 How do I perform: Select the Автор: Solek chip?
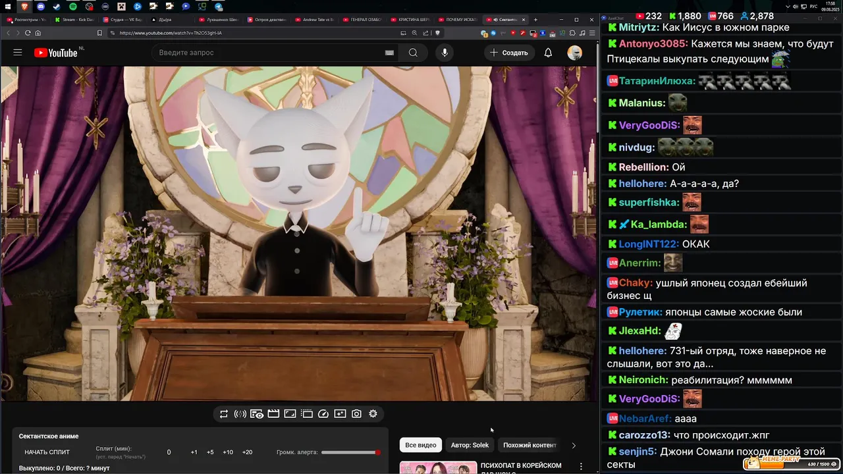(x=470, y=445)
